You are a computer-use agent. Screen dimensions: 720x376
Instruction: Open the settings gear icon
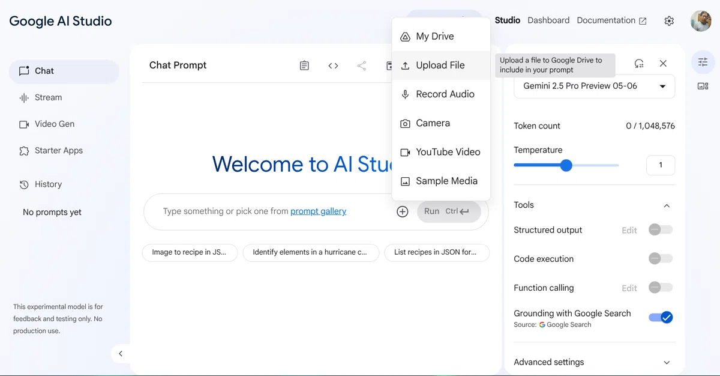(669, 21)
